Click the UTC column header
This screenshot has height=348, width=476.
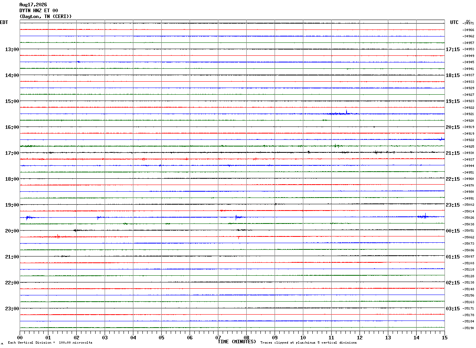pyautogui.click(x=454, y=22)
